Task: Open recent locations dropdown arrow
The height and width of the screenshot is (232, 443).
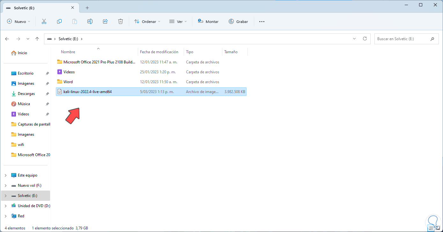Action: [28, 39]
